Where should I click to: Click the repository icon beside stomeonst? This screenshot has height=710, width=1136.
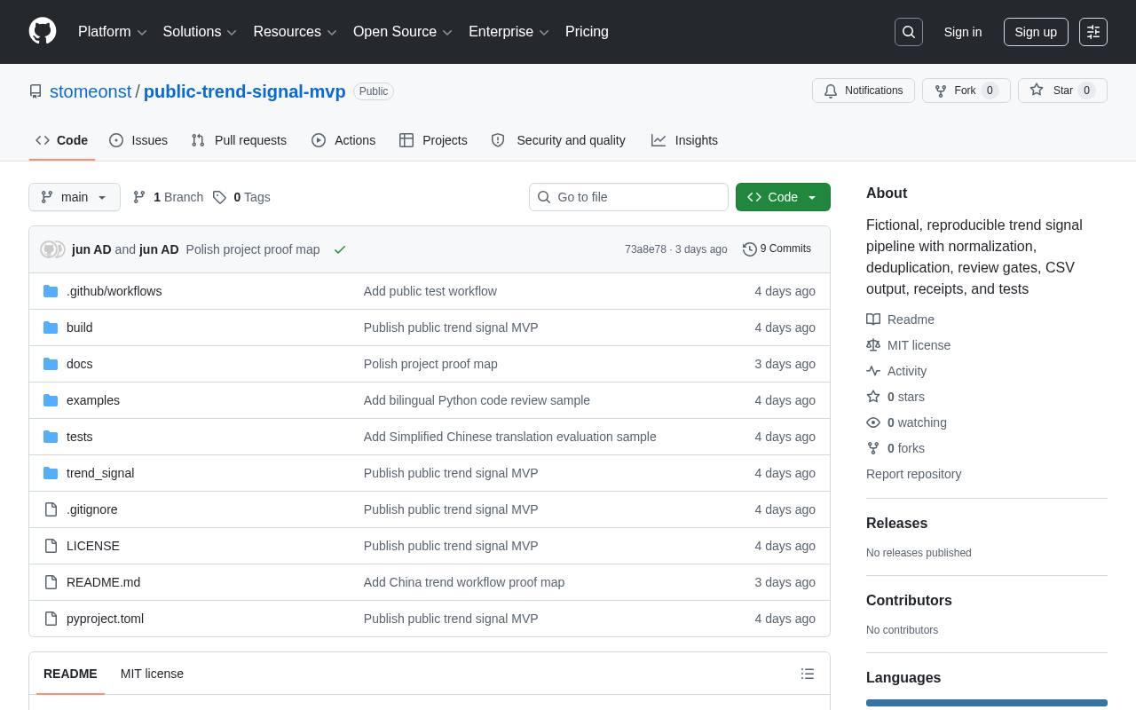click(x=35, y=91)
